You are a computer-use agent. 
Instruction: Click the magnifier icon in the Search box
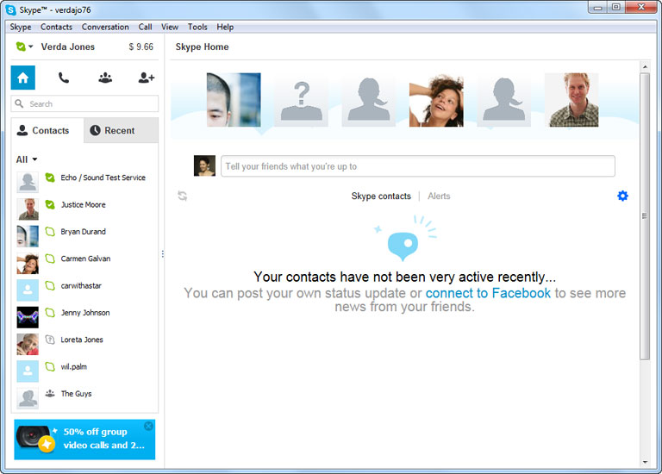tap(19, 103)
